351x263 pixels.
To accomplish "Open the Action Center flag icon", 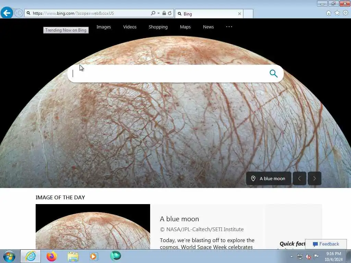I will 316,256.
